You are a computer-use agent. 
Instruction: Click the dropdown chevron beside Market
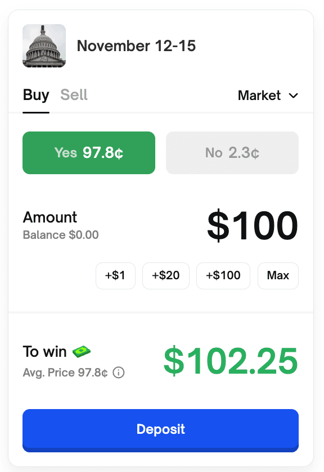tap(293, 96)
